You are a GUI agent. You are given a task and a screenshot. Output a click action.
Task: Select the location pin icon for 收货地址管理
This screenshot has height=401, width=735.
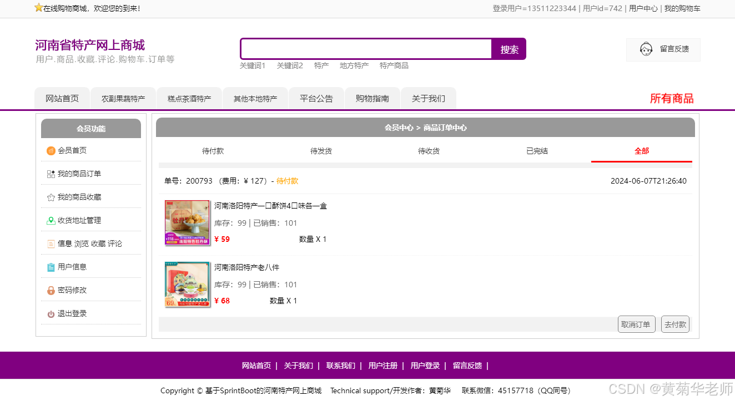coord(51,220)
